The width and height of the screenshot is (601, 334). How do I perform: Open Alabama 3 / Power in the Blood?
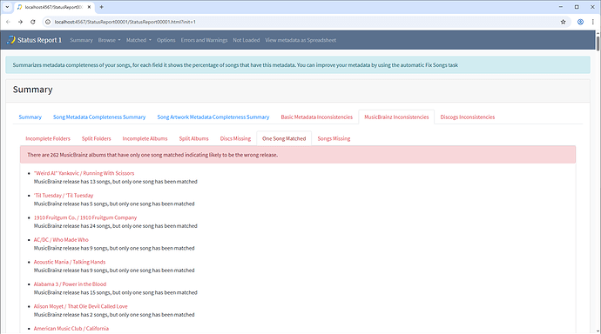[70, 284]
